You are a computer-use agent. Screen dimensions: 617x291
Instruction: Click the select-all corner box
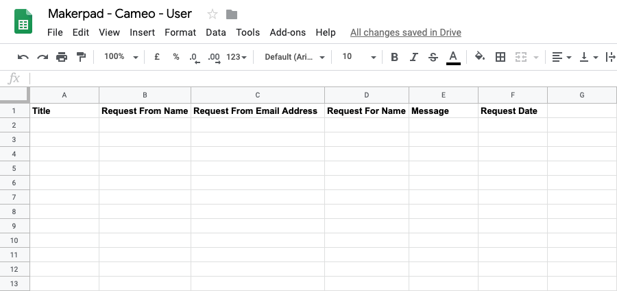[x=14, y=95]
